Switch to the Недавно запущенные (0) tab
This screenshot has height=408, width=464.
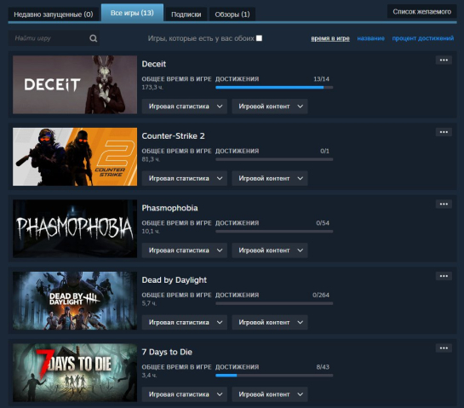(54, 14)
